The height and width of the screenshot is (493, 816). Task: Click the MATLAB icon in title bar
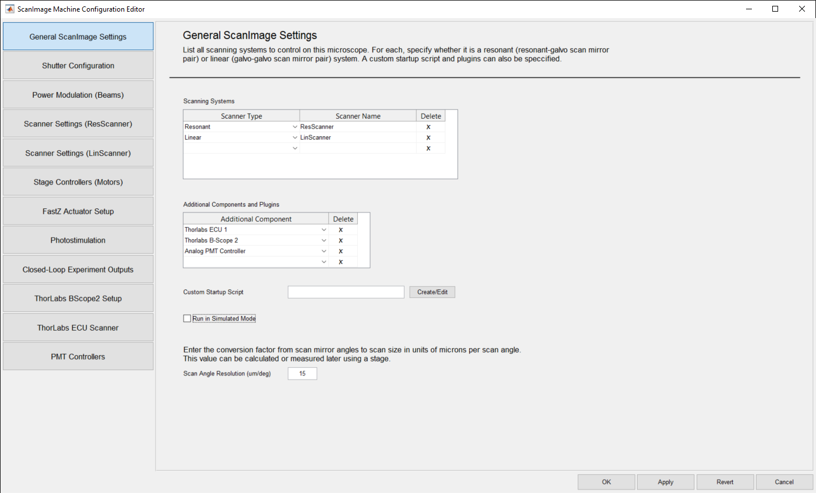tap(10, 9)
